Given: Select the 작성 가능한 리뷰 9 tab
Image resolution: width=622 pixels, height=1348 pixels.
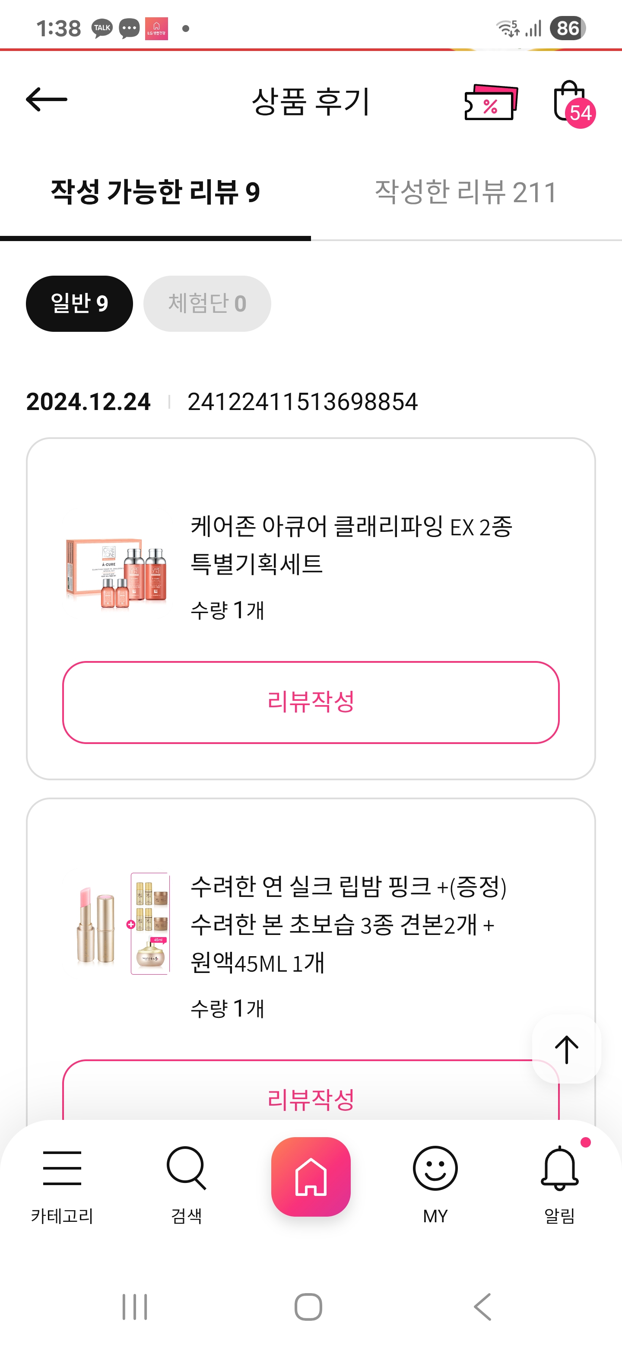Looking at the screenshot, I should pyautogui.click(x=155, y=192).
